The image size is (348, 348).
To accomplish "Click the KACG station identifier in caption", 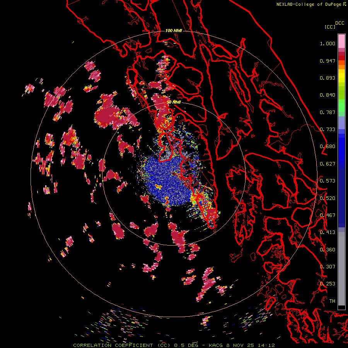I will [216, 345].
